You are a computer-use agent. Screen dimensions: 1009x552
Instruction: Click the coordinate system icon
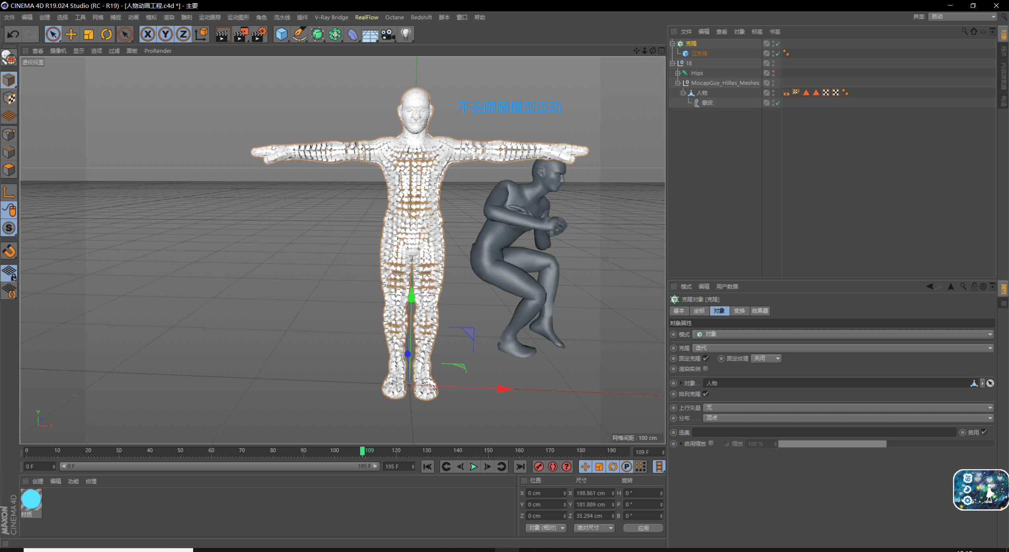(201, 34)
